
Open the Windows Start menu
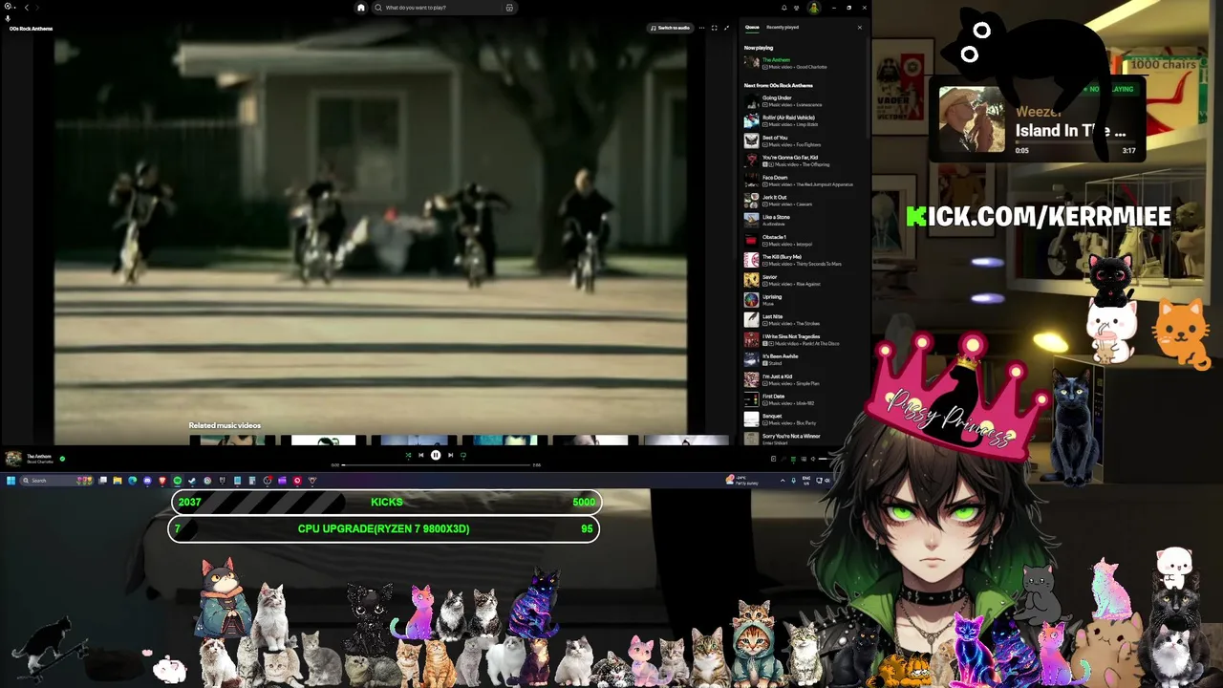(11, 481)
